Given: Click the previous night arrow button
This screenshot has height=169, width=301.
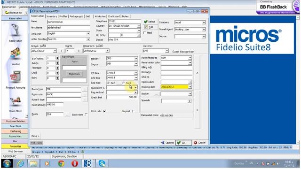Looking at the screenshot, I should click(x=61, y=51).
